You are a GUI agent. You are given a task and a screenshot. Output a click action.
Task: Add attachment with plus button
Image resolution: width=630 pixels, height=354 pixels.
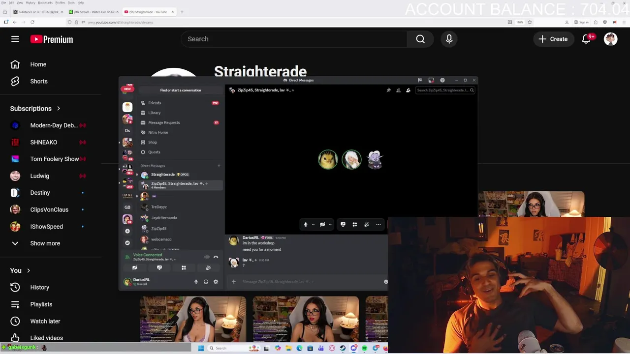pos(234,282)
